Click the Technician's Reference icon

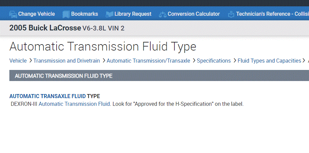coord(231,14)
